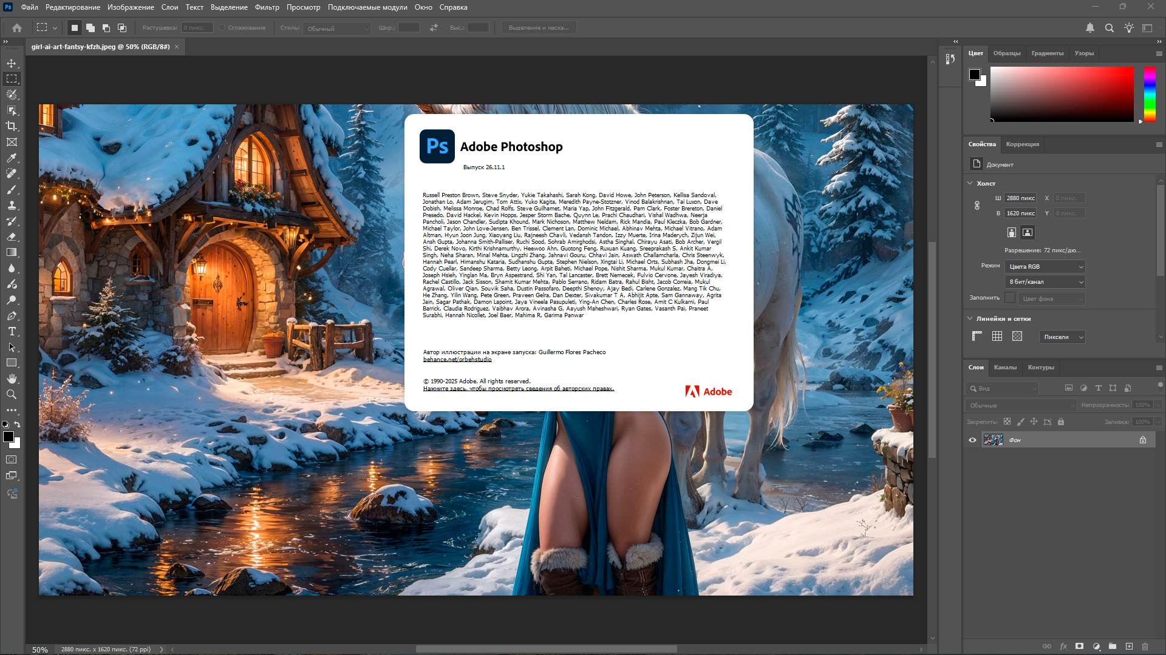
Task: Switch to the Каналы tab
Action: point(1004,367)
